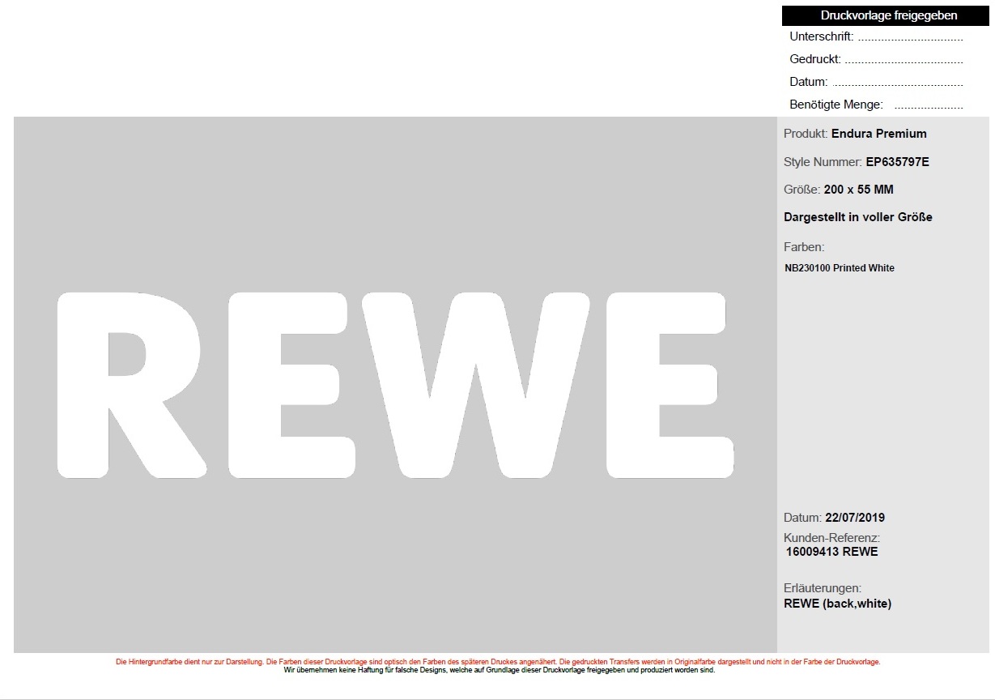Click the 'Kunden-Referenz:' label
This screenshot has height=700, width=995.
tap(831, 538)
